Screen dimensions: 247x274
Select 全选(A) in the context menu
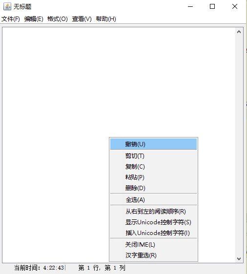point(153,199)
